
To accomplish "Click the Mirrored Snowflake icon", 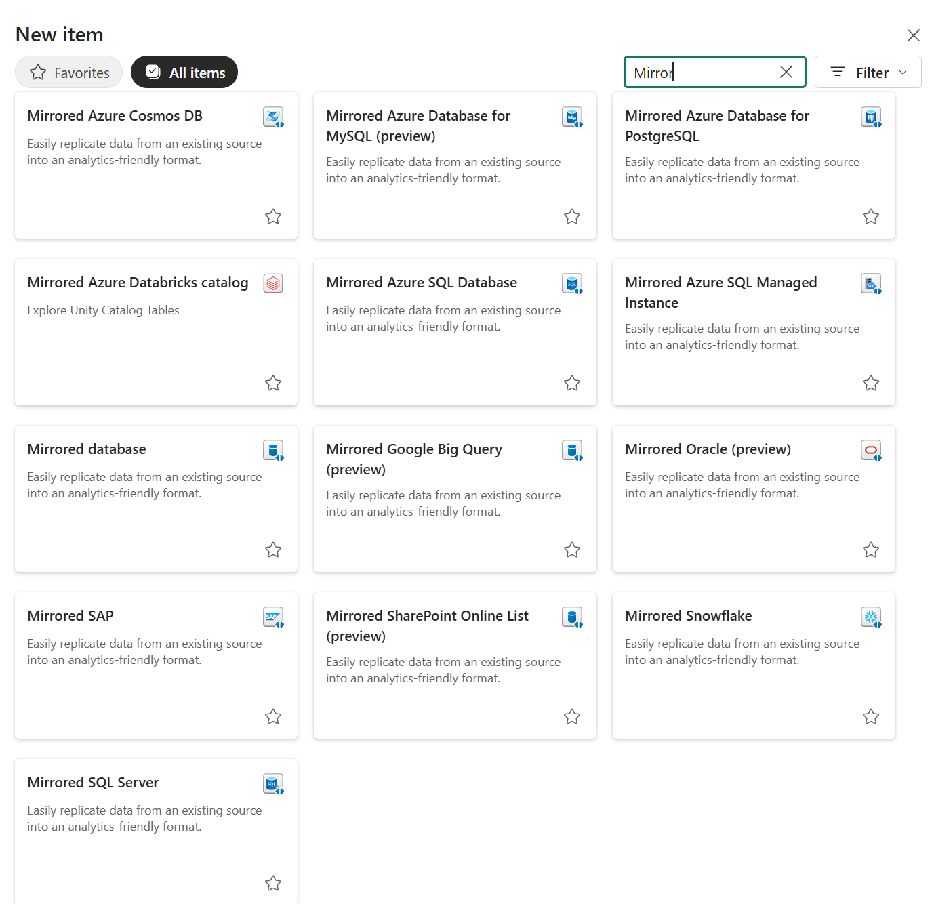I will tap(871, 617).
